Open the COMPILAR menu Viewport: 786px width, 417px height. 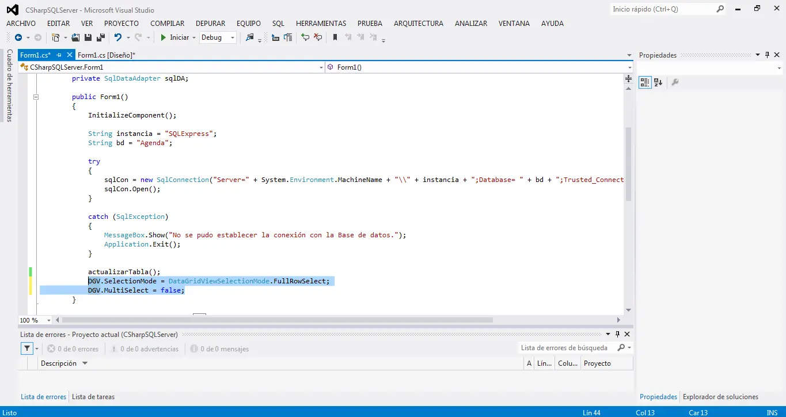pos(168,24)
